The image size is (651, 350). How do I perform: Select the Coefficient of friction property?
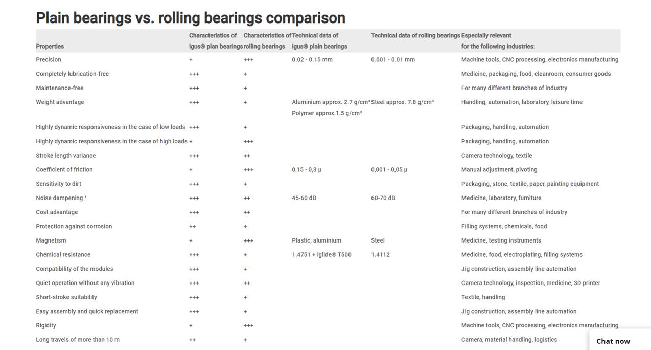pyautogui.click(x=64, y=170)
